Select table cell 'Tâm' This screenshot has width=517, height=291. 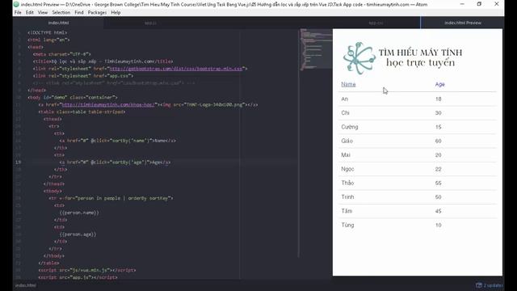(347, 211)
